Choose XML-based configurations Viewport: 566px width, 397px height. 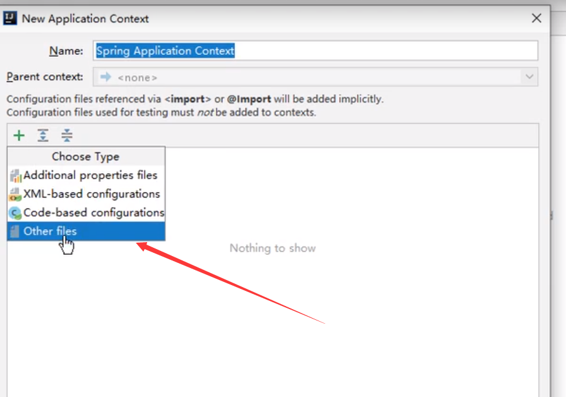(x=87, y=194)
